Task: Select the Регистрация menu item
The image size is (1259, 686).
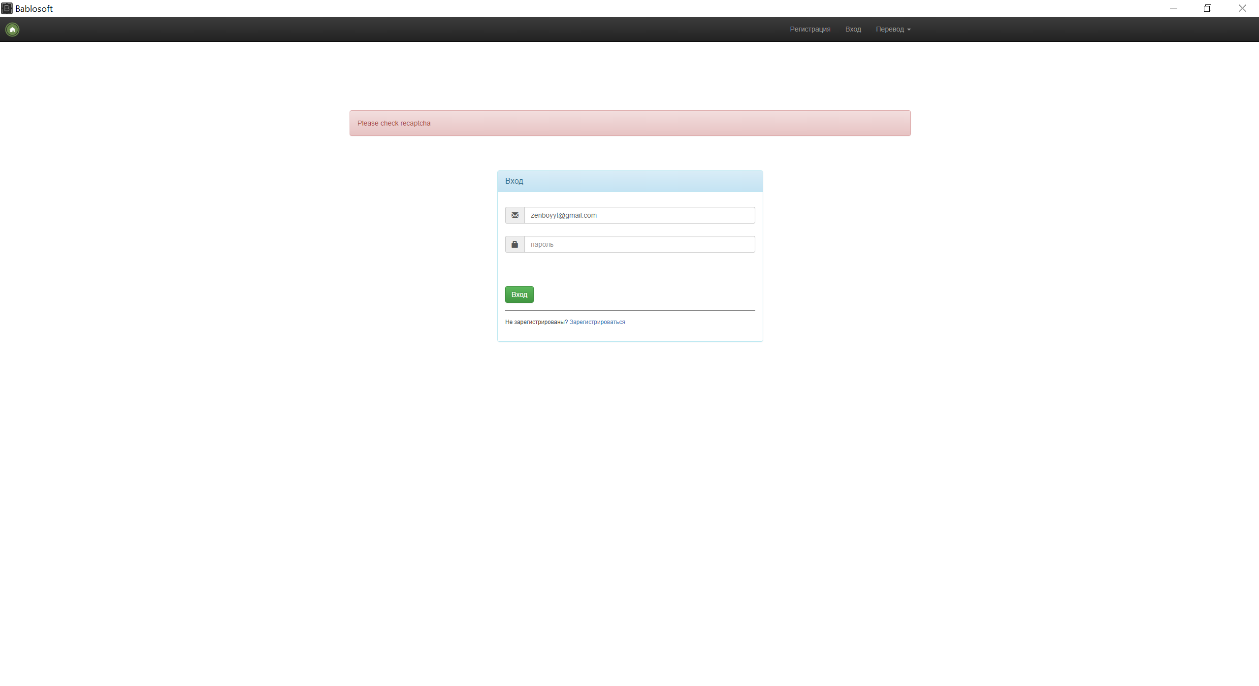Action: (x=809, y=29)
